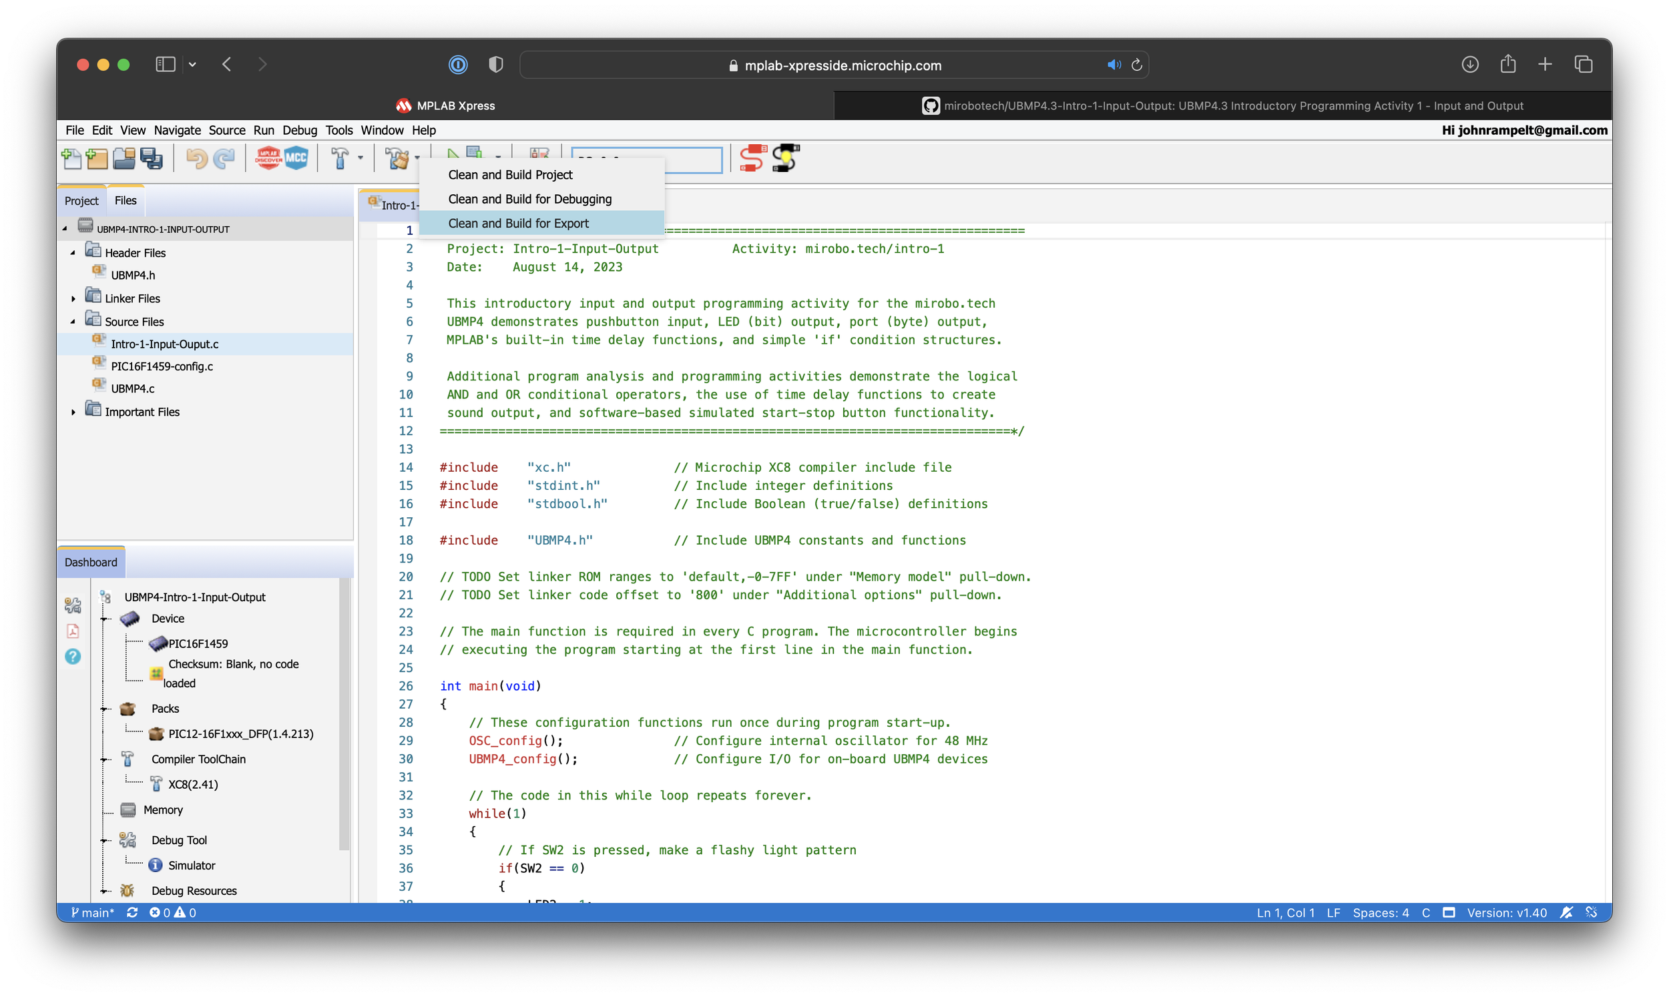Screen dimensions: 1669x997
Task: Switch to the Project tab
Action: pyautogui.click(x=81, y=200)
